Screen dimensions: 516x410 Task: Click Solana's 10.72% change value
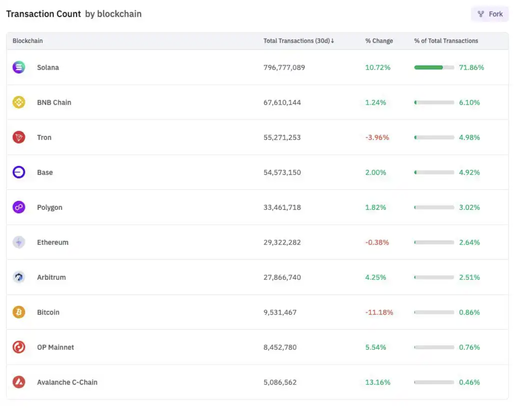click(x=378, y=68)
